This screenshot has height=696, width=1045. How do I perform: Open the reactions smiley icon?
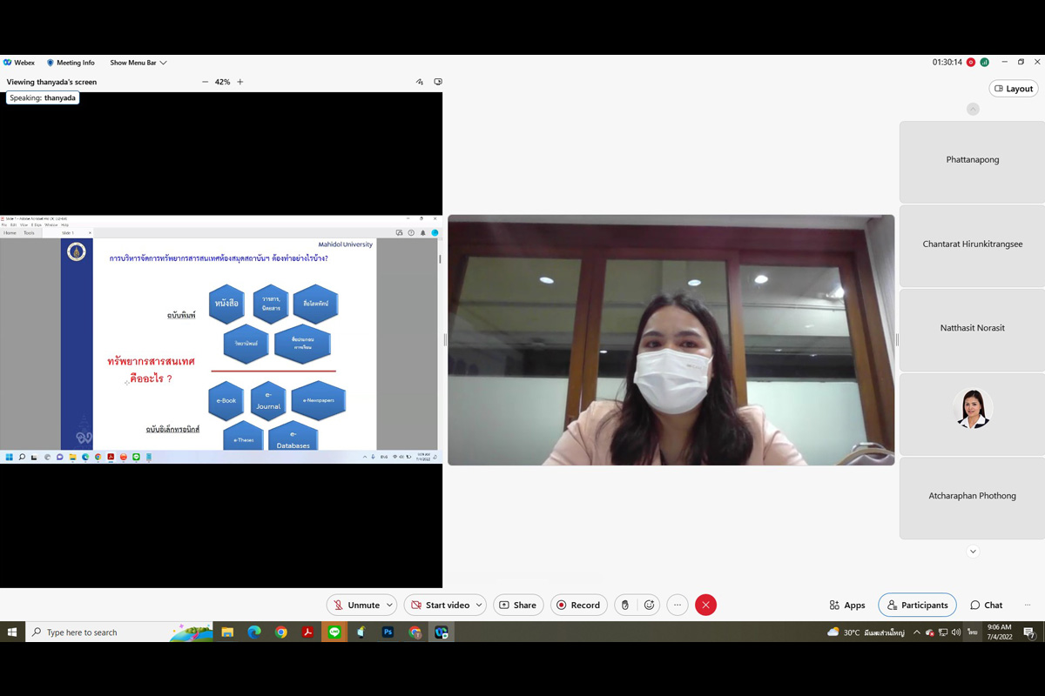649,605
